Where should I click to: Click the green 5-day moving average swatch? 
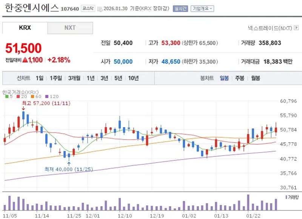pos(7,96)
